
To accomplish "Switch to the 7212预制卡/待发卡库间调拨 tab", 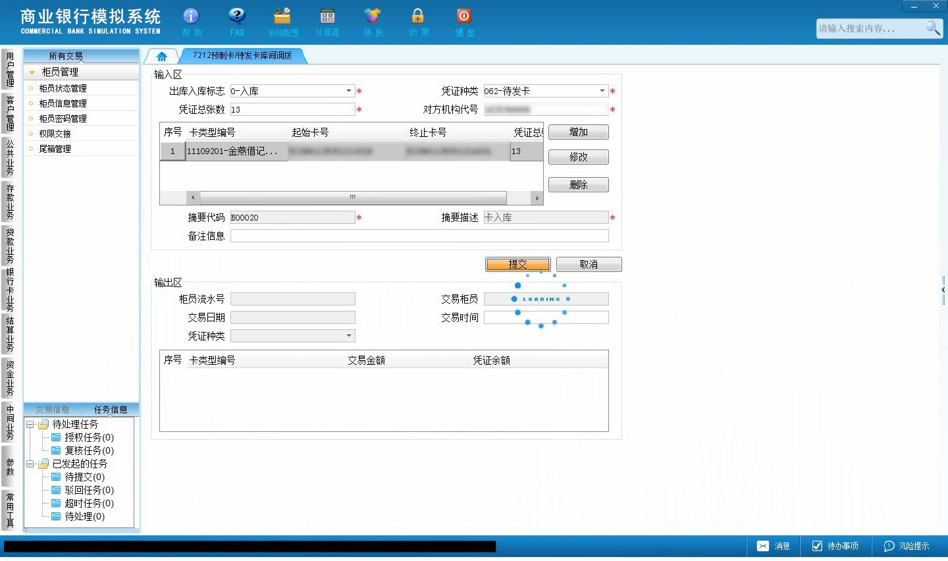I will tap(242, 56).
